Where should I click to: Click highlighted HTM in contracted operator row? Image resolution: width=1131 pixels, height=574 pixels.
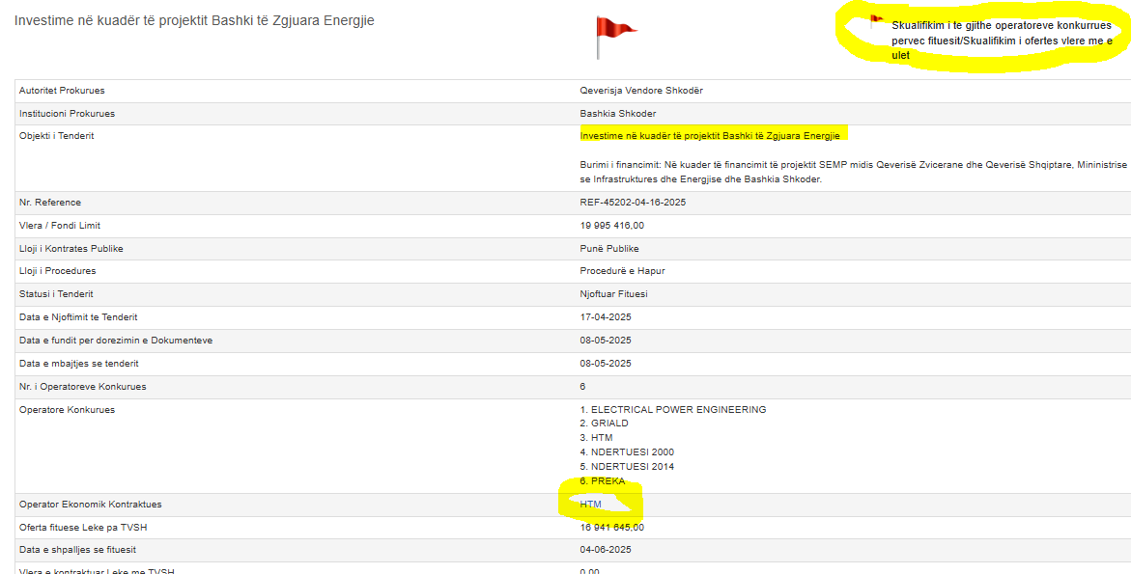(591, 505)
